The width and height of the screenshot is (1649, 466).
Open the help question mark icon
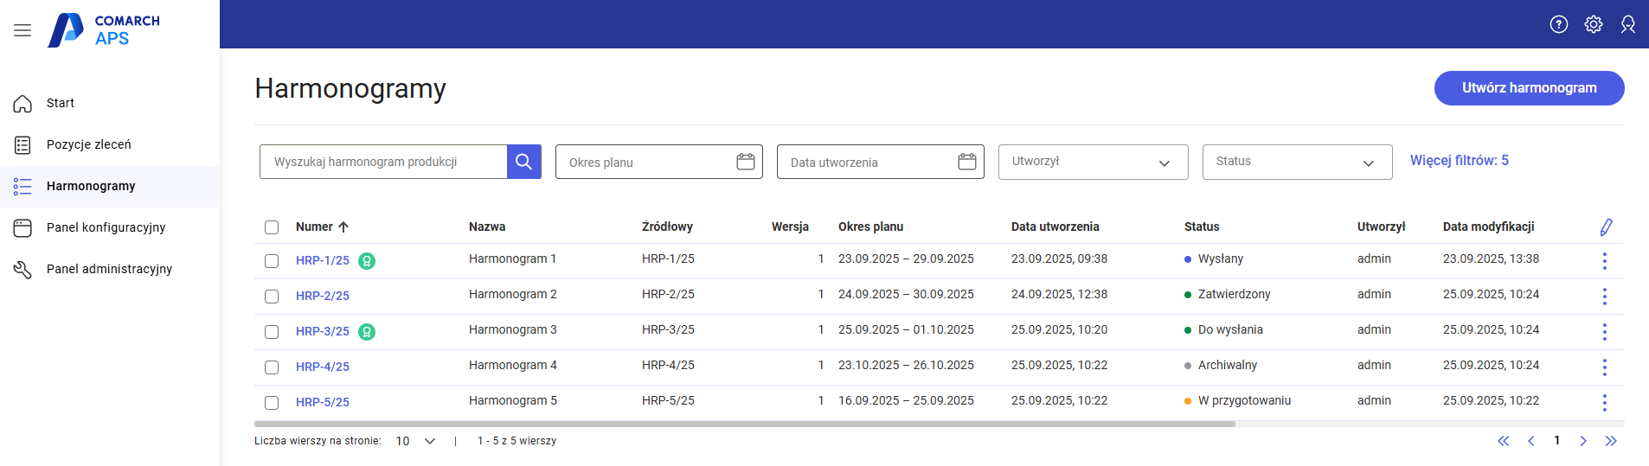pyautogui.click(x=1558, y=24)
